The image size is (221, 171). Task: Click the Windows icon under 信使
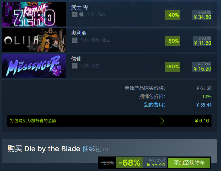click(x=75, y=66)
